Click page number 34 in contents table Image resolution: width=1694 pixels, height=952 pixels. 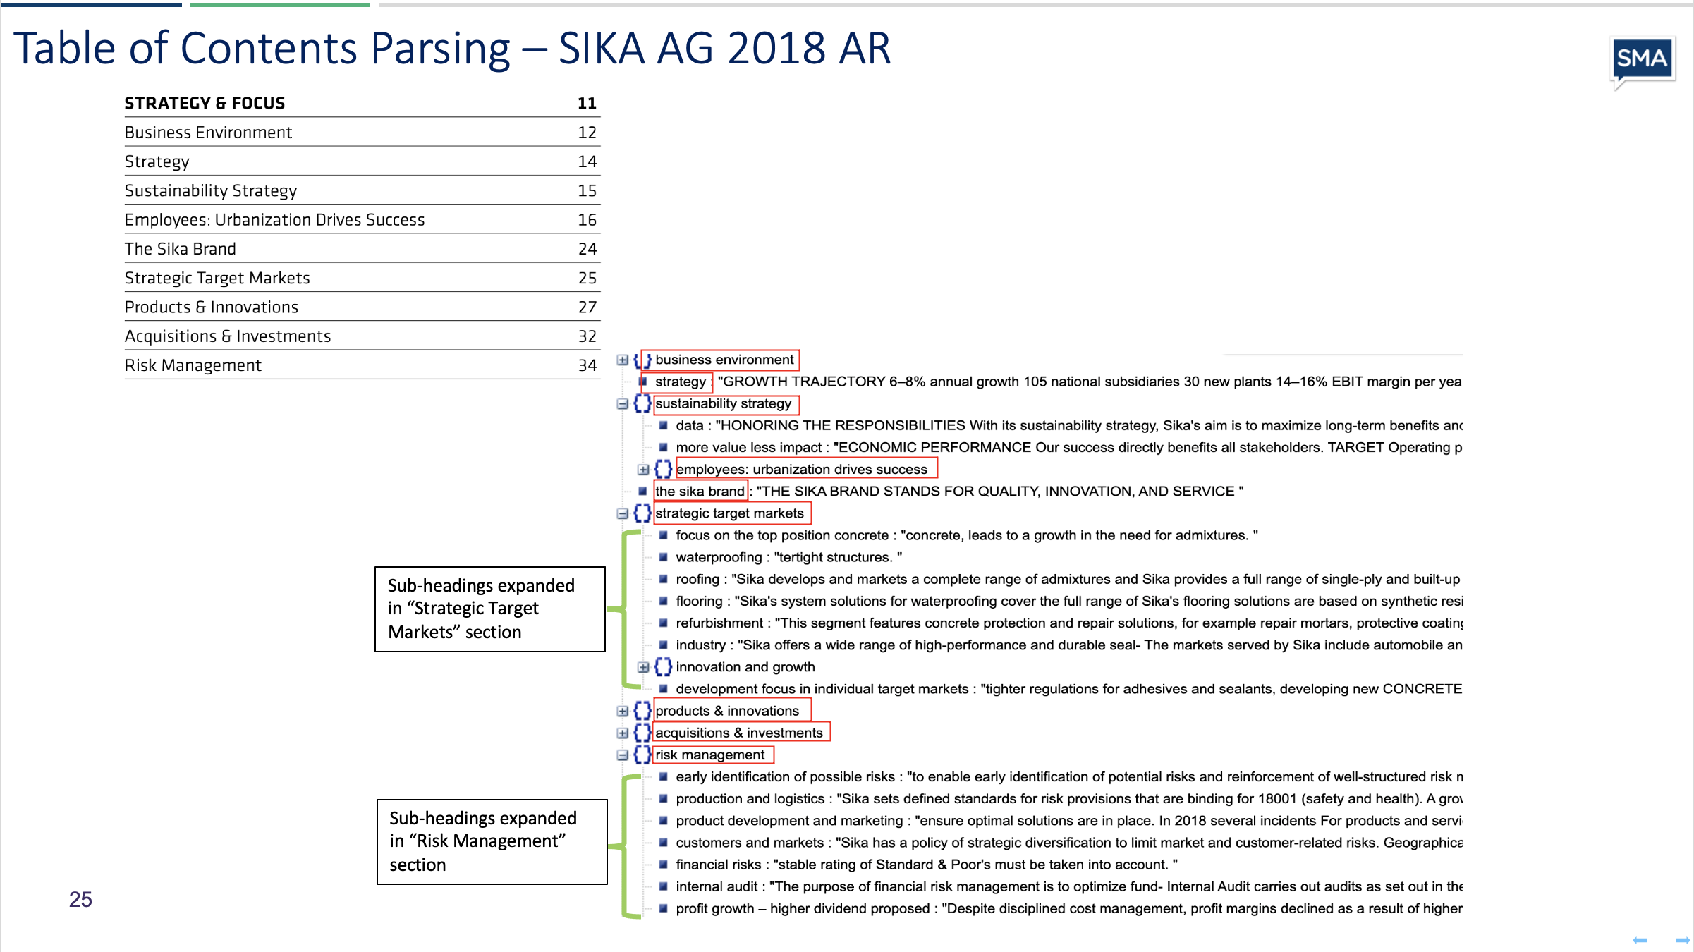coord(587,365)
